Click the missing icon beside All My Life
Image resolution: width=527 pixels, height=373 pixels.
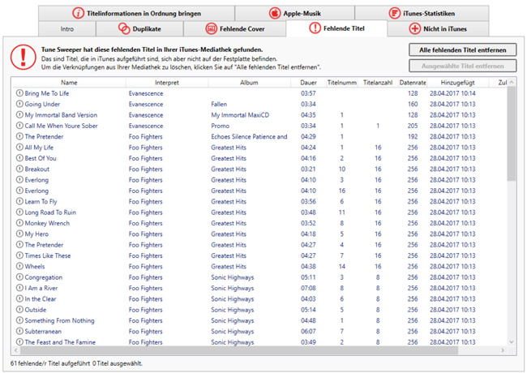point(19,148)
